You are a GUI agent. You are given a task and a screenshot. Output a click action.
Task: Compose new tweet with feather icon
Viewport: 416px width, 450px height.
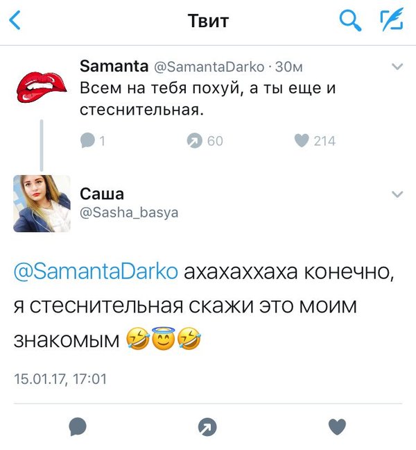click(392, 19)
